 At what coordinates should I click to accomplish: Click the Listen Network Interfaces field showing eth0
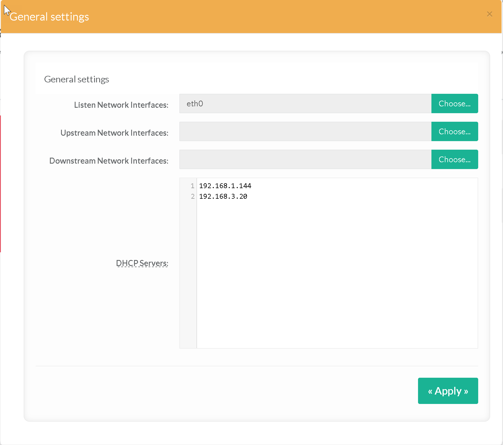pos(305,104)
